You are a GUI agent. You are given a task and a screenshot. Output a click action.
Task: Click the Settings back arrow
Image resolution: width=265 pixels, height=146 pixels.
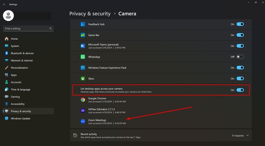click(x=4, y=4)
